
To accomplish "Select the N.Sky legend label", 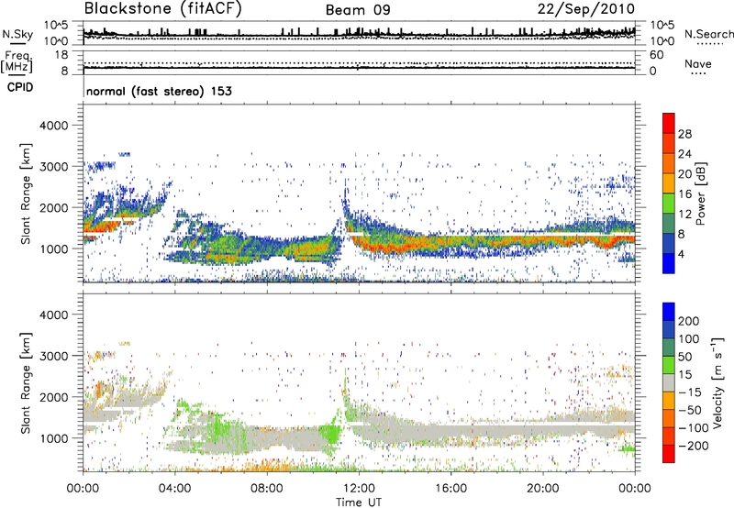I will tap(17, 34).
